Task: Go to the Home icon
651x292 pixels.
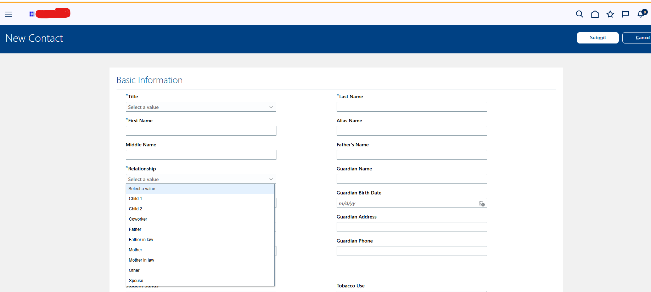Action: point(595,14)
